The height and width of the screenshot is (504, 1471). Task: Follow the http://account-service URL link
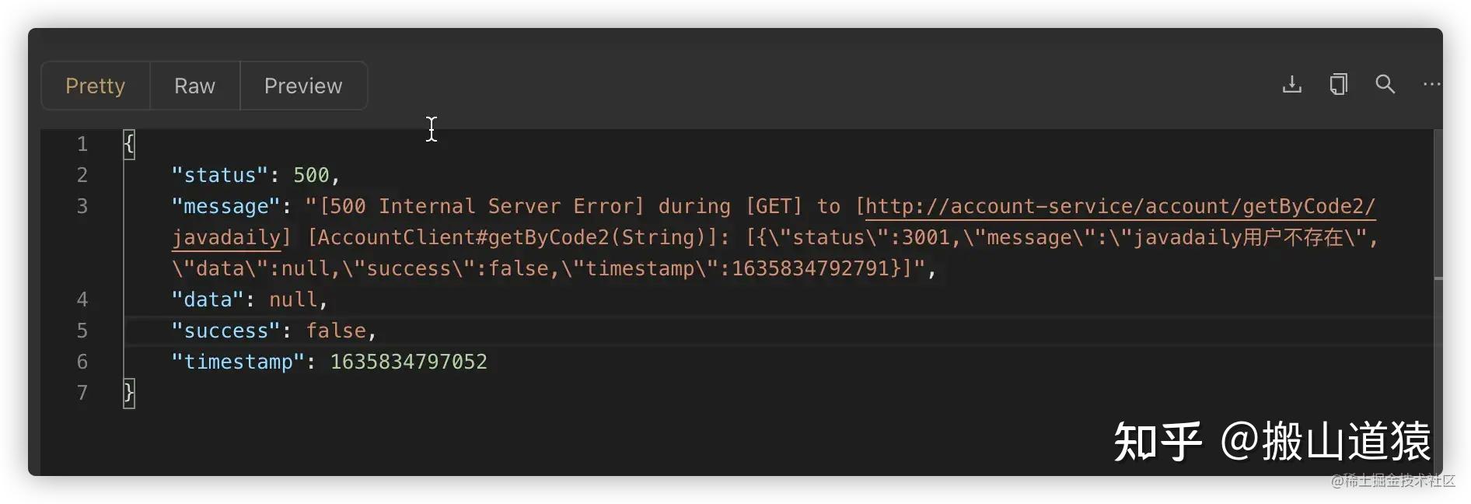[1120, 206]
